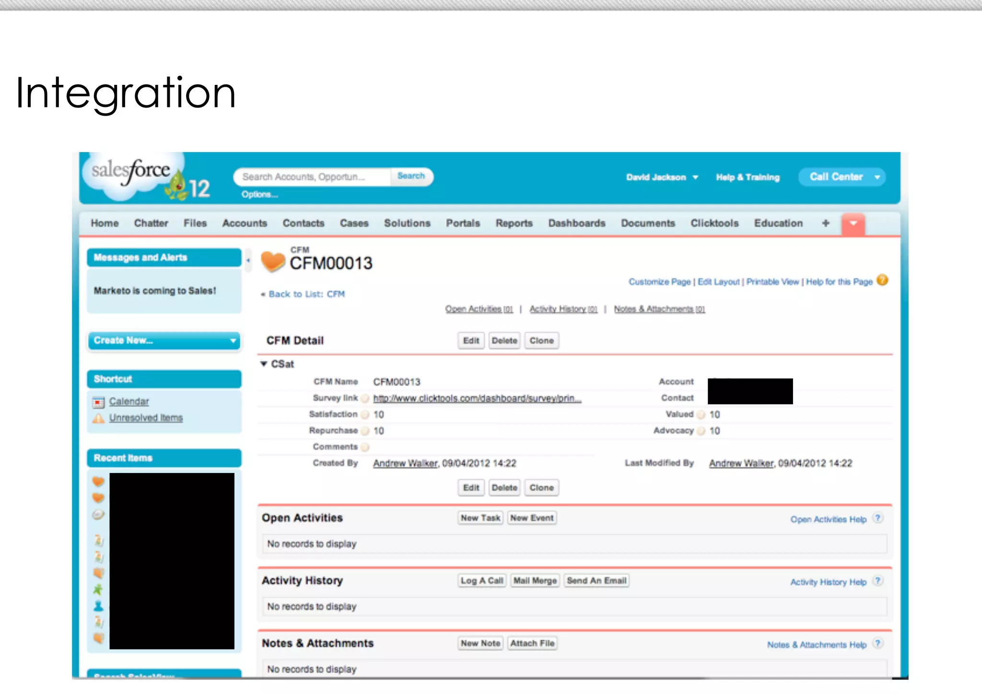Click the plus icon to add all tabs
The width and height of the screenshot is (982, 694).
(825, 223)
